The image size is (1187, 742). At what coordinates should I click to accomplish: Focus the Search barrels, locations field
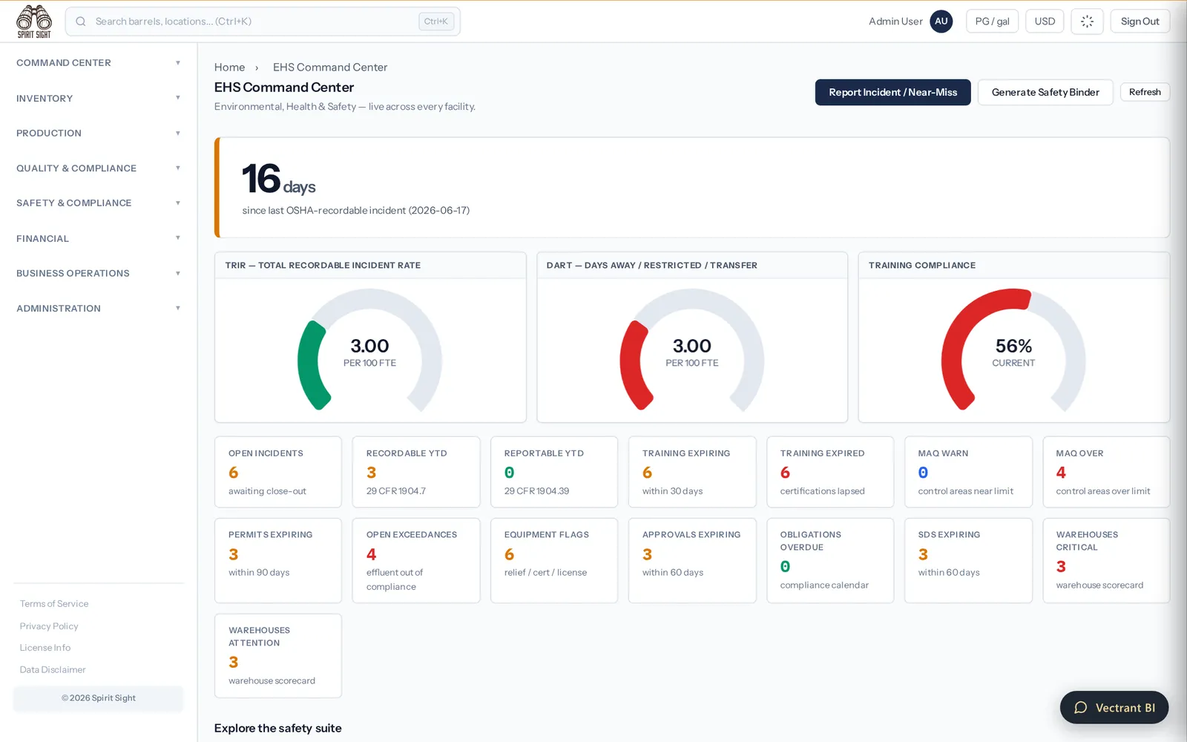click(x=263, y=22)
